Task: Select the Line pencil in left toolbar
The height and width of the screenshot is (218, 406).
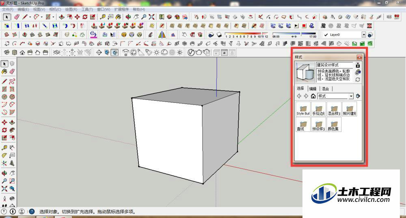Action: (4, 82)
